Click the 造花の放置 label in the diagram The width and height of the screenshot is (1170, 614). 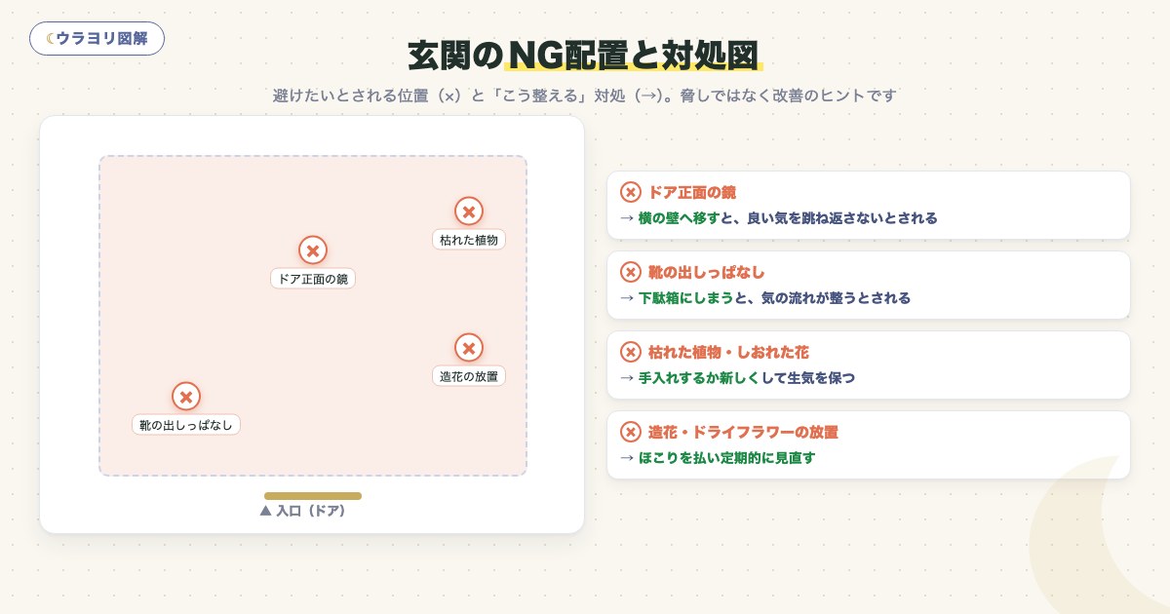tap(469, 375)
